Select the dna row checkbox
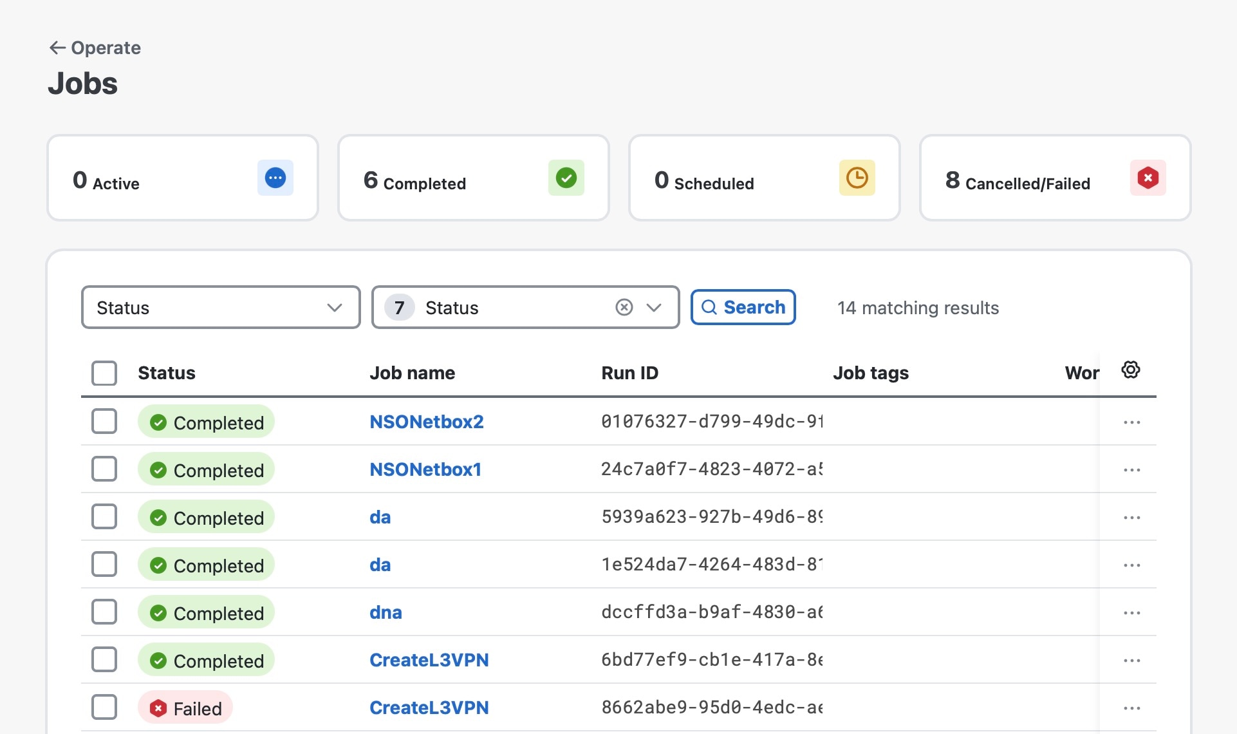 (104, 612)
